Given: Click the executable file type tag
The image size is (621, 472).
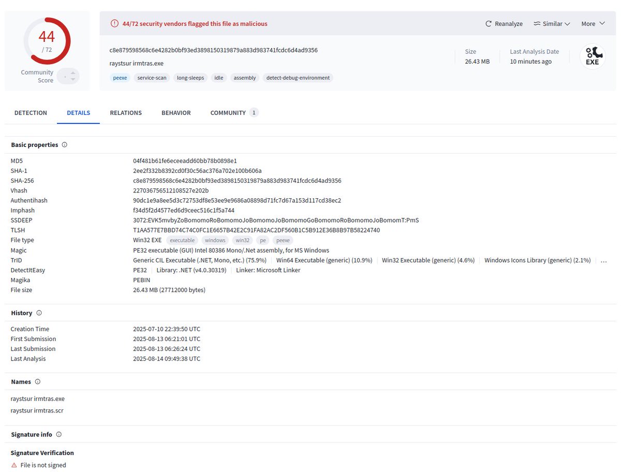Looking at the screenshot, I should [182, 240].
